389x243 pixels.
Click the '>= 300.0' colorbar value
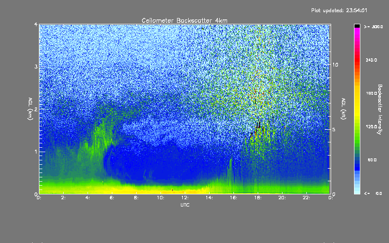[x=373, y=27]
